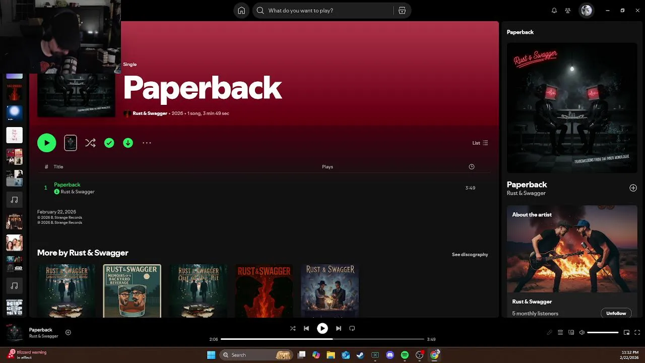Toggle repeat mode in playback bar
Viewport: 645px width, 363px height.
pyautogui.click(x=352, y=328)
